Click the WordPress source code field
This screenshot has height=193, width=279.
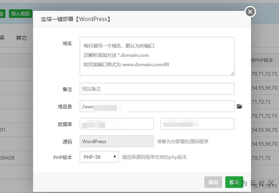click(x=117, y=141)
